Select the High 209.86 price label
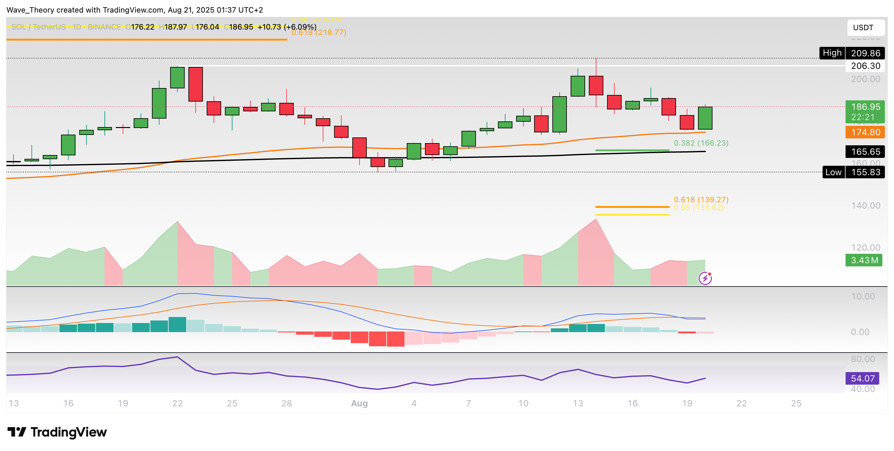The image size is (894, 451). coord(852,53)
